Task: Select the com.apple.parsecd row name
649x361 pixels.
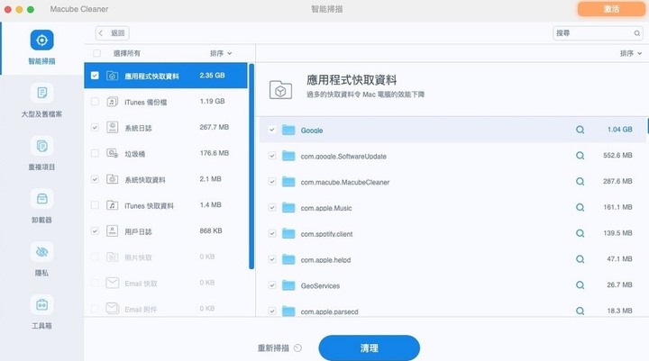Action: [x=330, y=311]
